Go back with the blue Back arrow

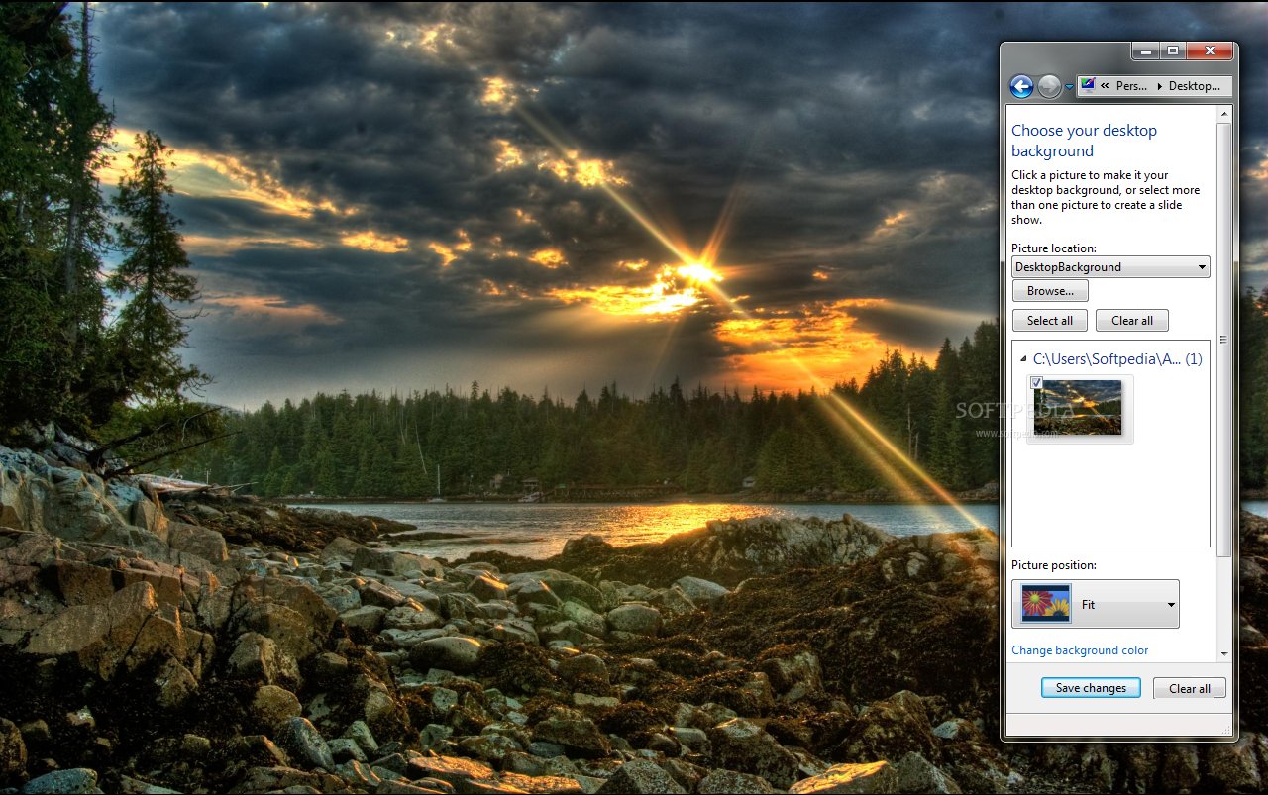coord(1021,86)
